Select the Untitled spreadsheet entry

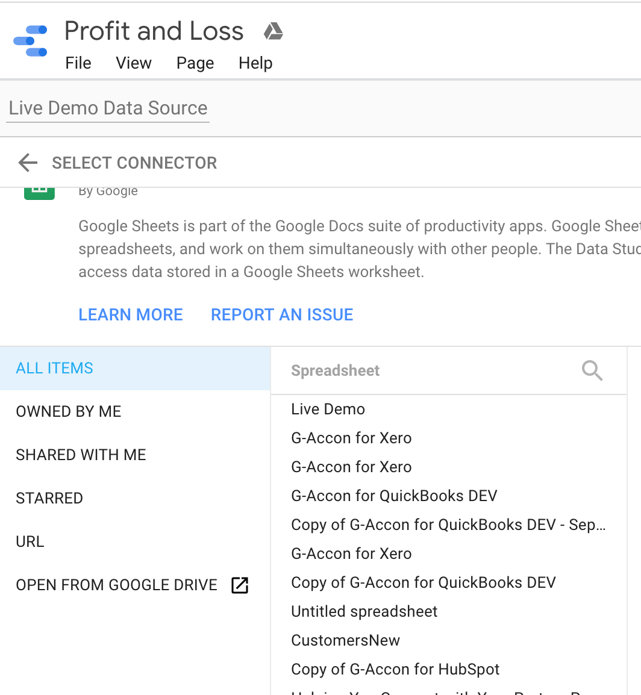[449, 612]
